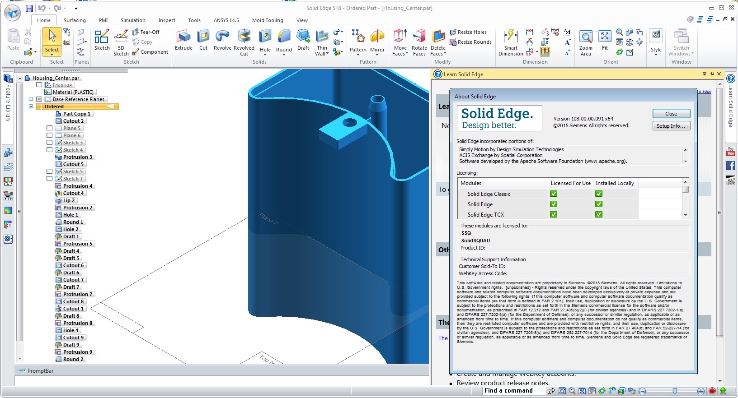Adjust the zoom slider in status bar
The height and width of the screenshot is (398, 738).
coord(675,391)
